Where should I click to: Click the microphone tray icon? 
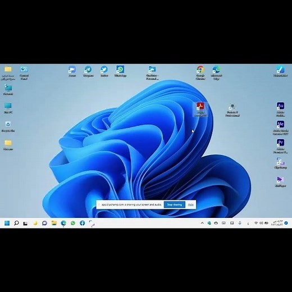click(x=240, y=223)
